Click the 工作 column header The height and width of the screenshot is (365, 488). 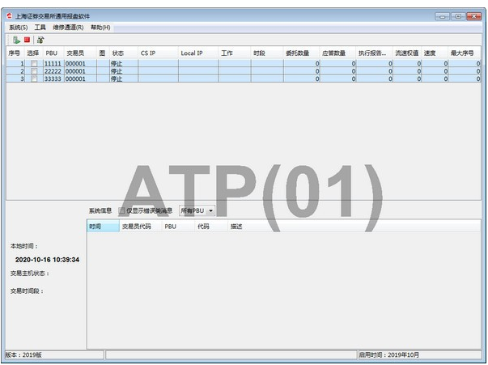(x=235, y=53)
